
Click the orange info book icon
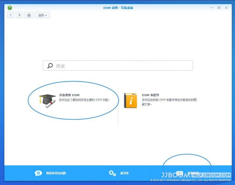pos(130,101)
